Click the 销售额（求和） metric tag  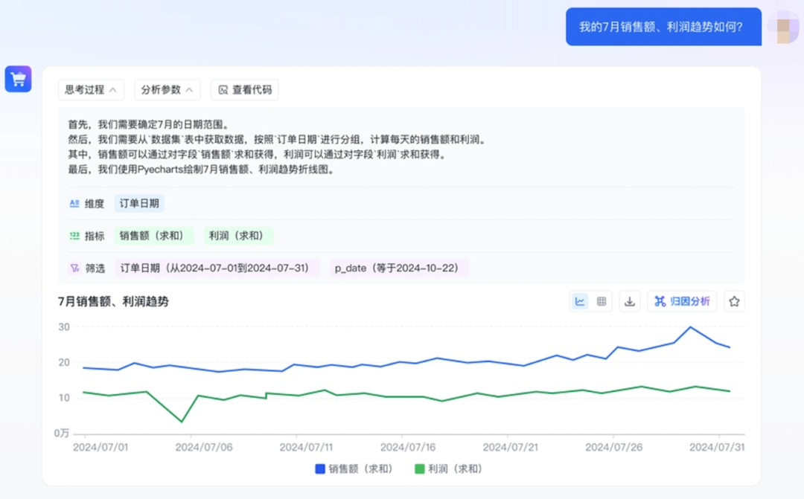[154, 236]
